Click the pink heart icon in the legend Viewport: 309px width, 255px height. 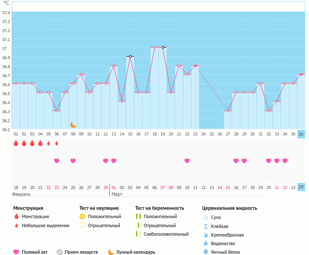click(16, 252)
